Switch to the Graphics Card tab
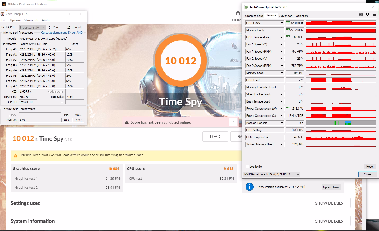The width and height of the screenshot is (379, 231). (254, 16)
